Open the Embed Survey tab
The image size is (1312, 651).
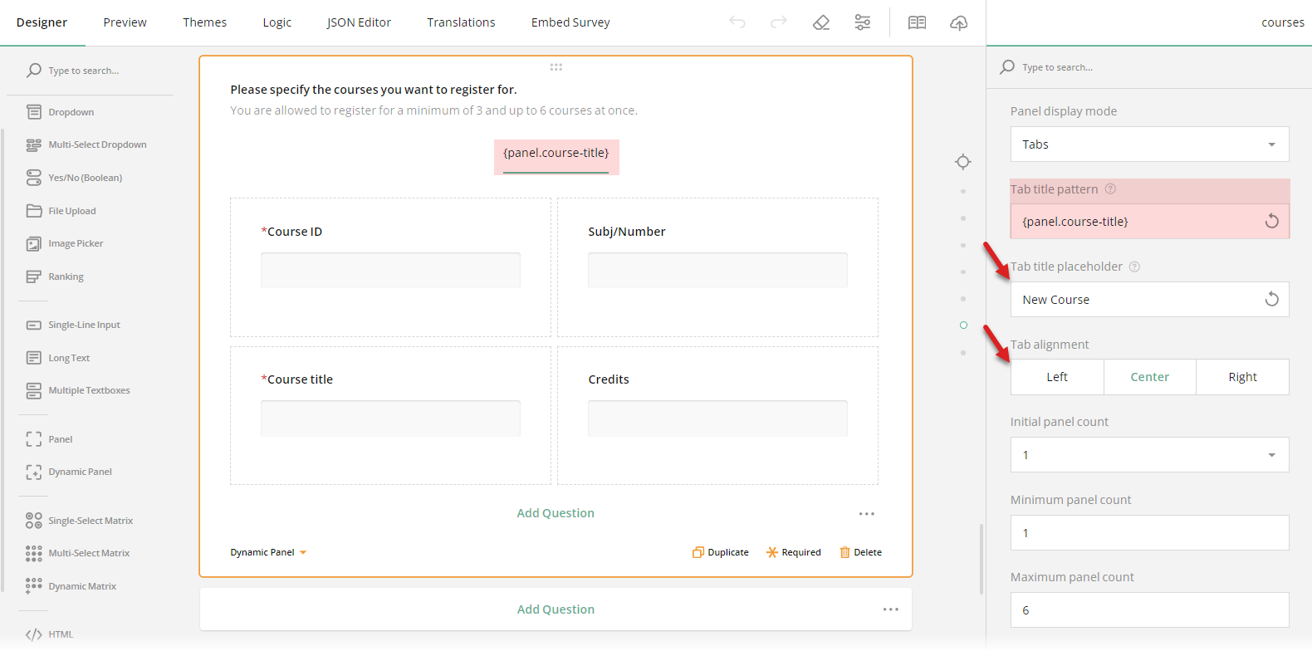click(570, 22)
